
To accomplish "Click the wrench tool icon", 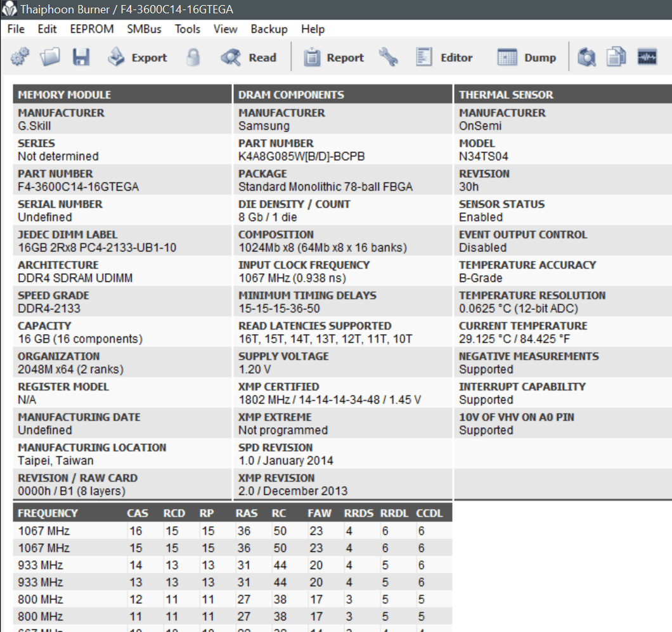I will (x=388, y=57).
